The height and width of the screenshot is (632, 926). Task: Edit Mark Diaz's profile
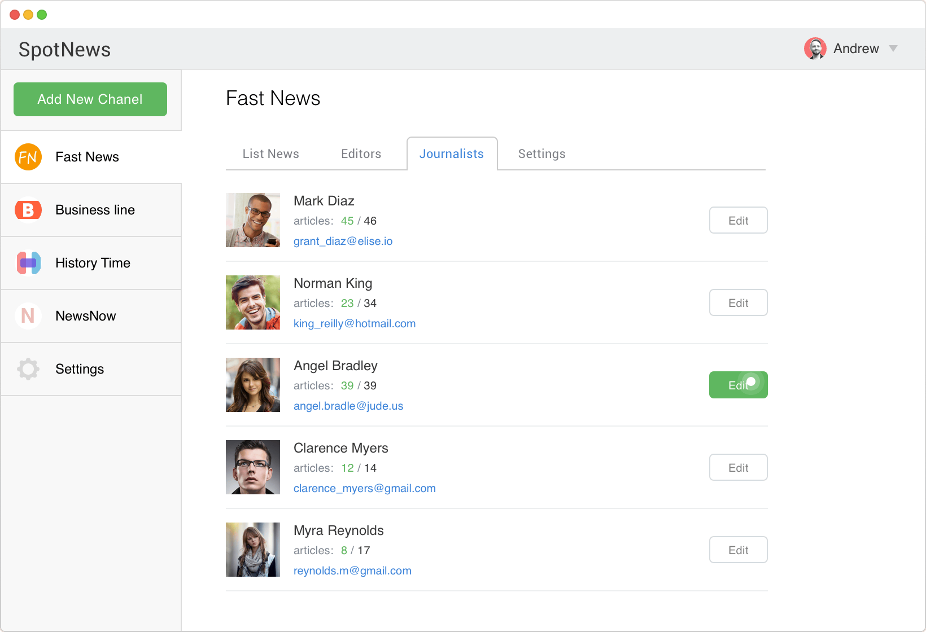tap(739, 220)
